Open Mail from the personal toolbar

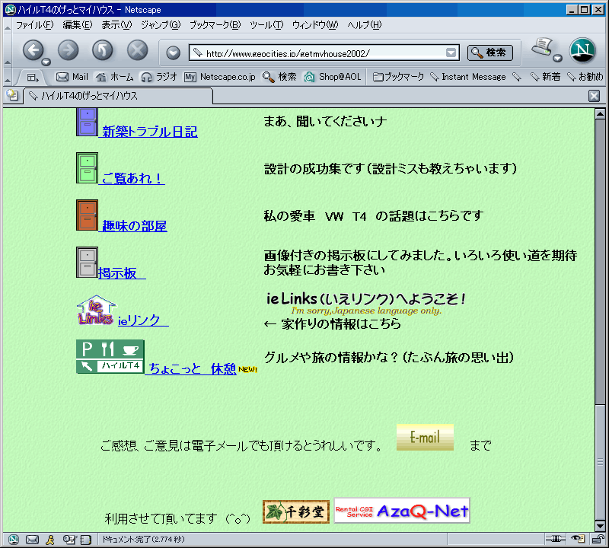click(72, 77)
